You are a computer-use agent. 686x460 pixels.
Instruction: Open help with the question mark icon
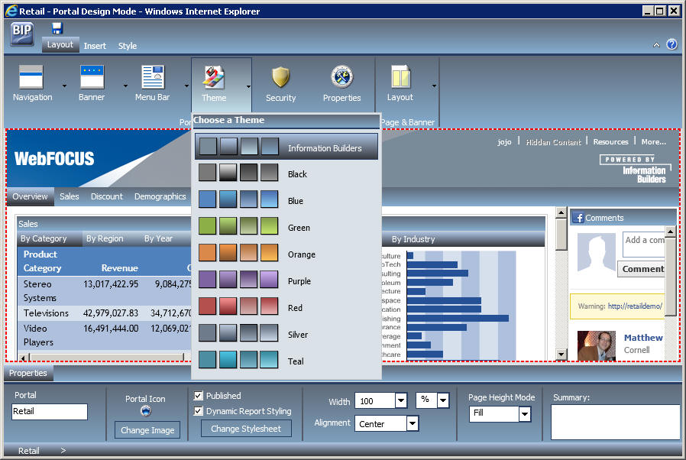pyautogui.click(x=671, y=44)
